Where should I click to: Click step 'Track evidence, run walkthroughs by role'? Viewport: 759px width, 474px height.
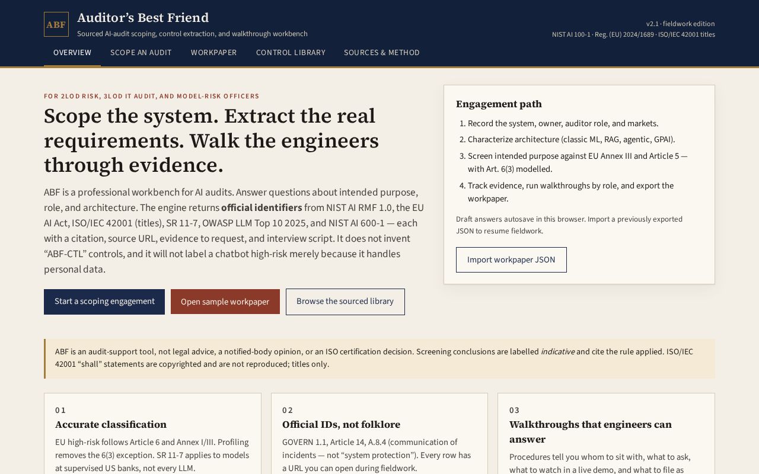570,192
